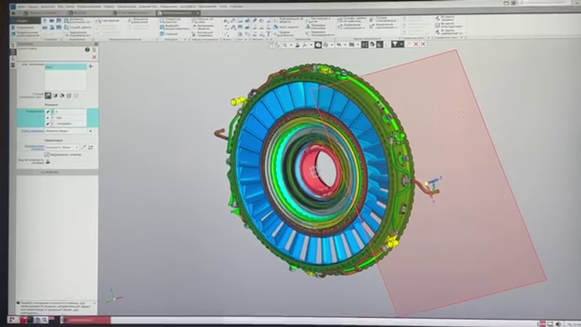Click into the X coordinate field
Image resolution: width=581 pixels, height=327 pixels.
(x=70, y=112)
